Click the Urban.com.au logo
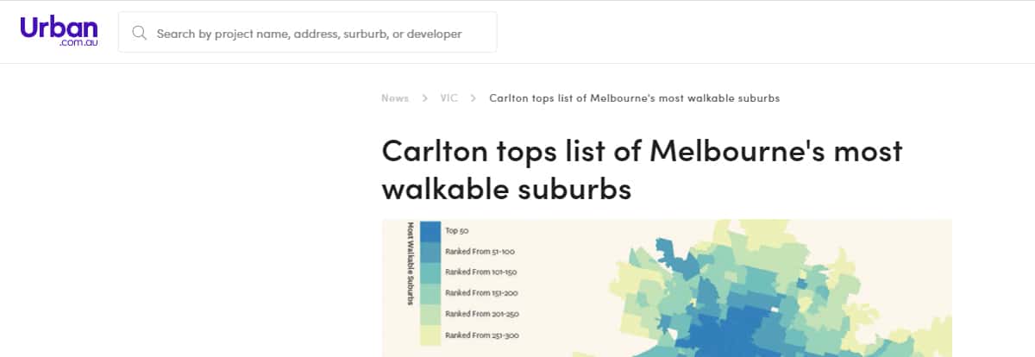The image size is (1035, 357). pyautogui.click(x=59, y=31)
